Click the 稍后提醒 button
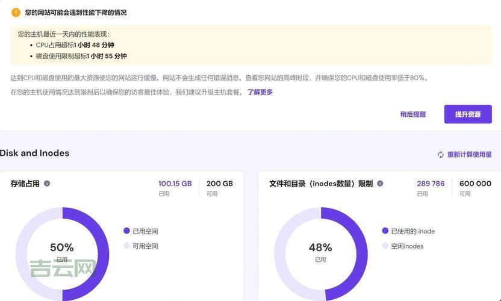The width and height of the screenshot is (501, 301). (413, 114)
